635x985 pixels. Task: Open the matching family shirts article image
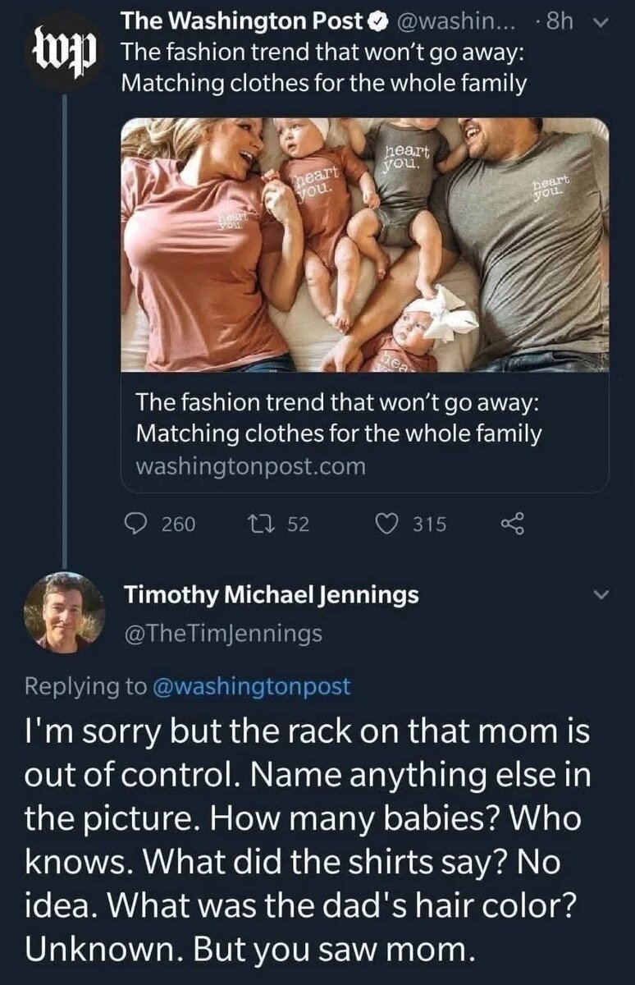[x=365, y=245]
